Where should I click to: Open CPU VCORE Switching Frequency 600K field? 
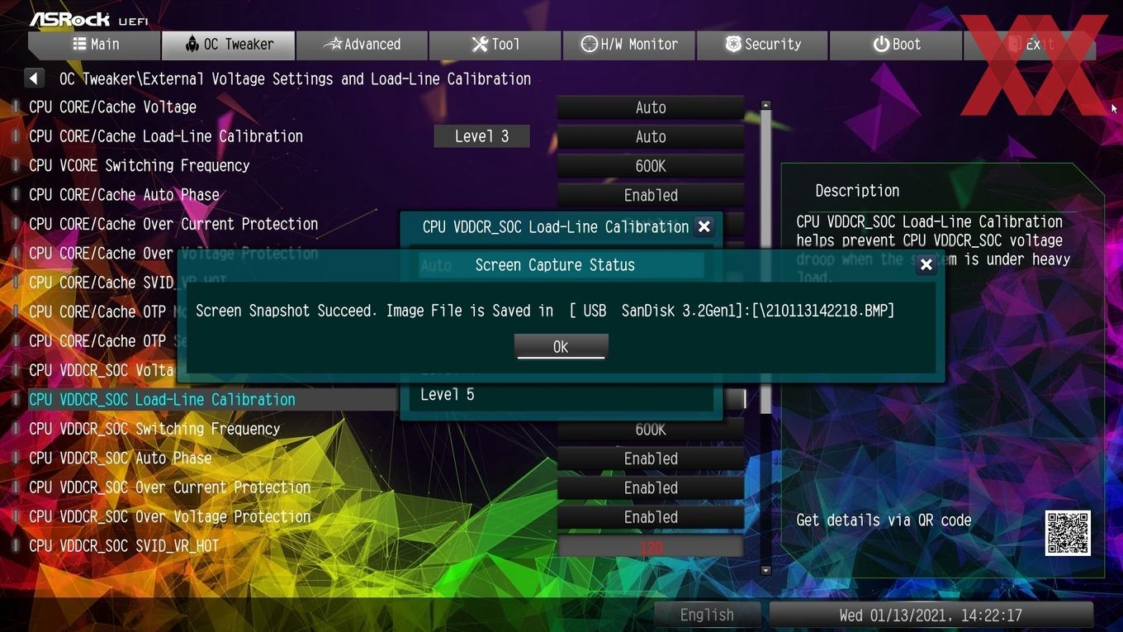(651, 166)
